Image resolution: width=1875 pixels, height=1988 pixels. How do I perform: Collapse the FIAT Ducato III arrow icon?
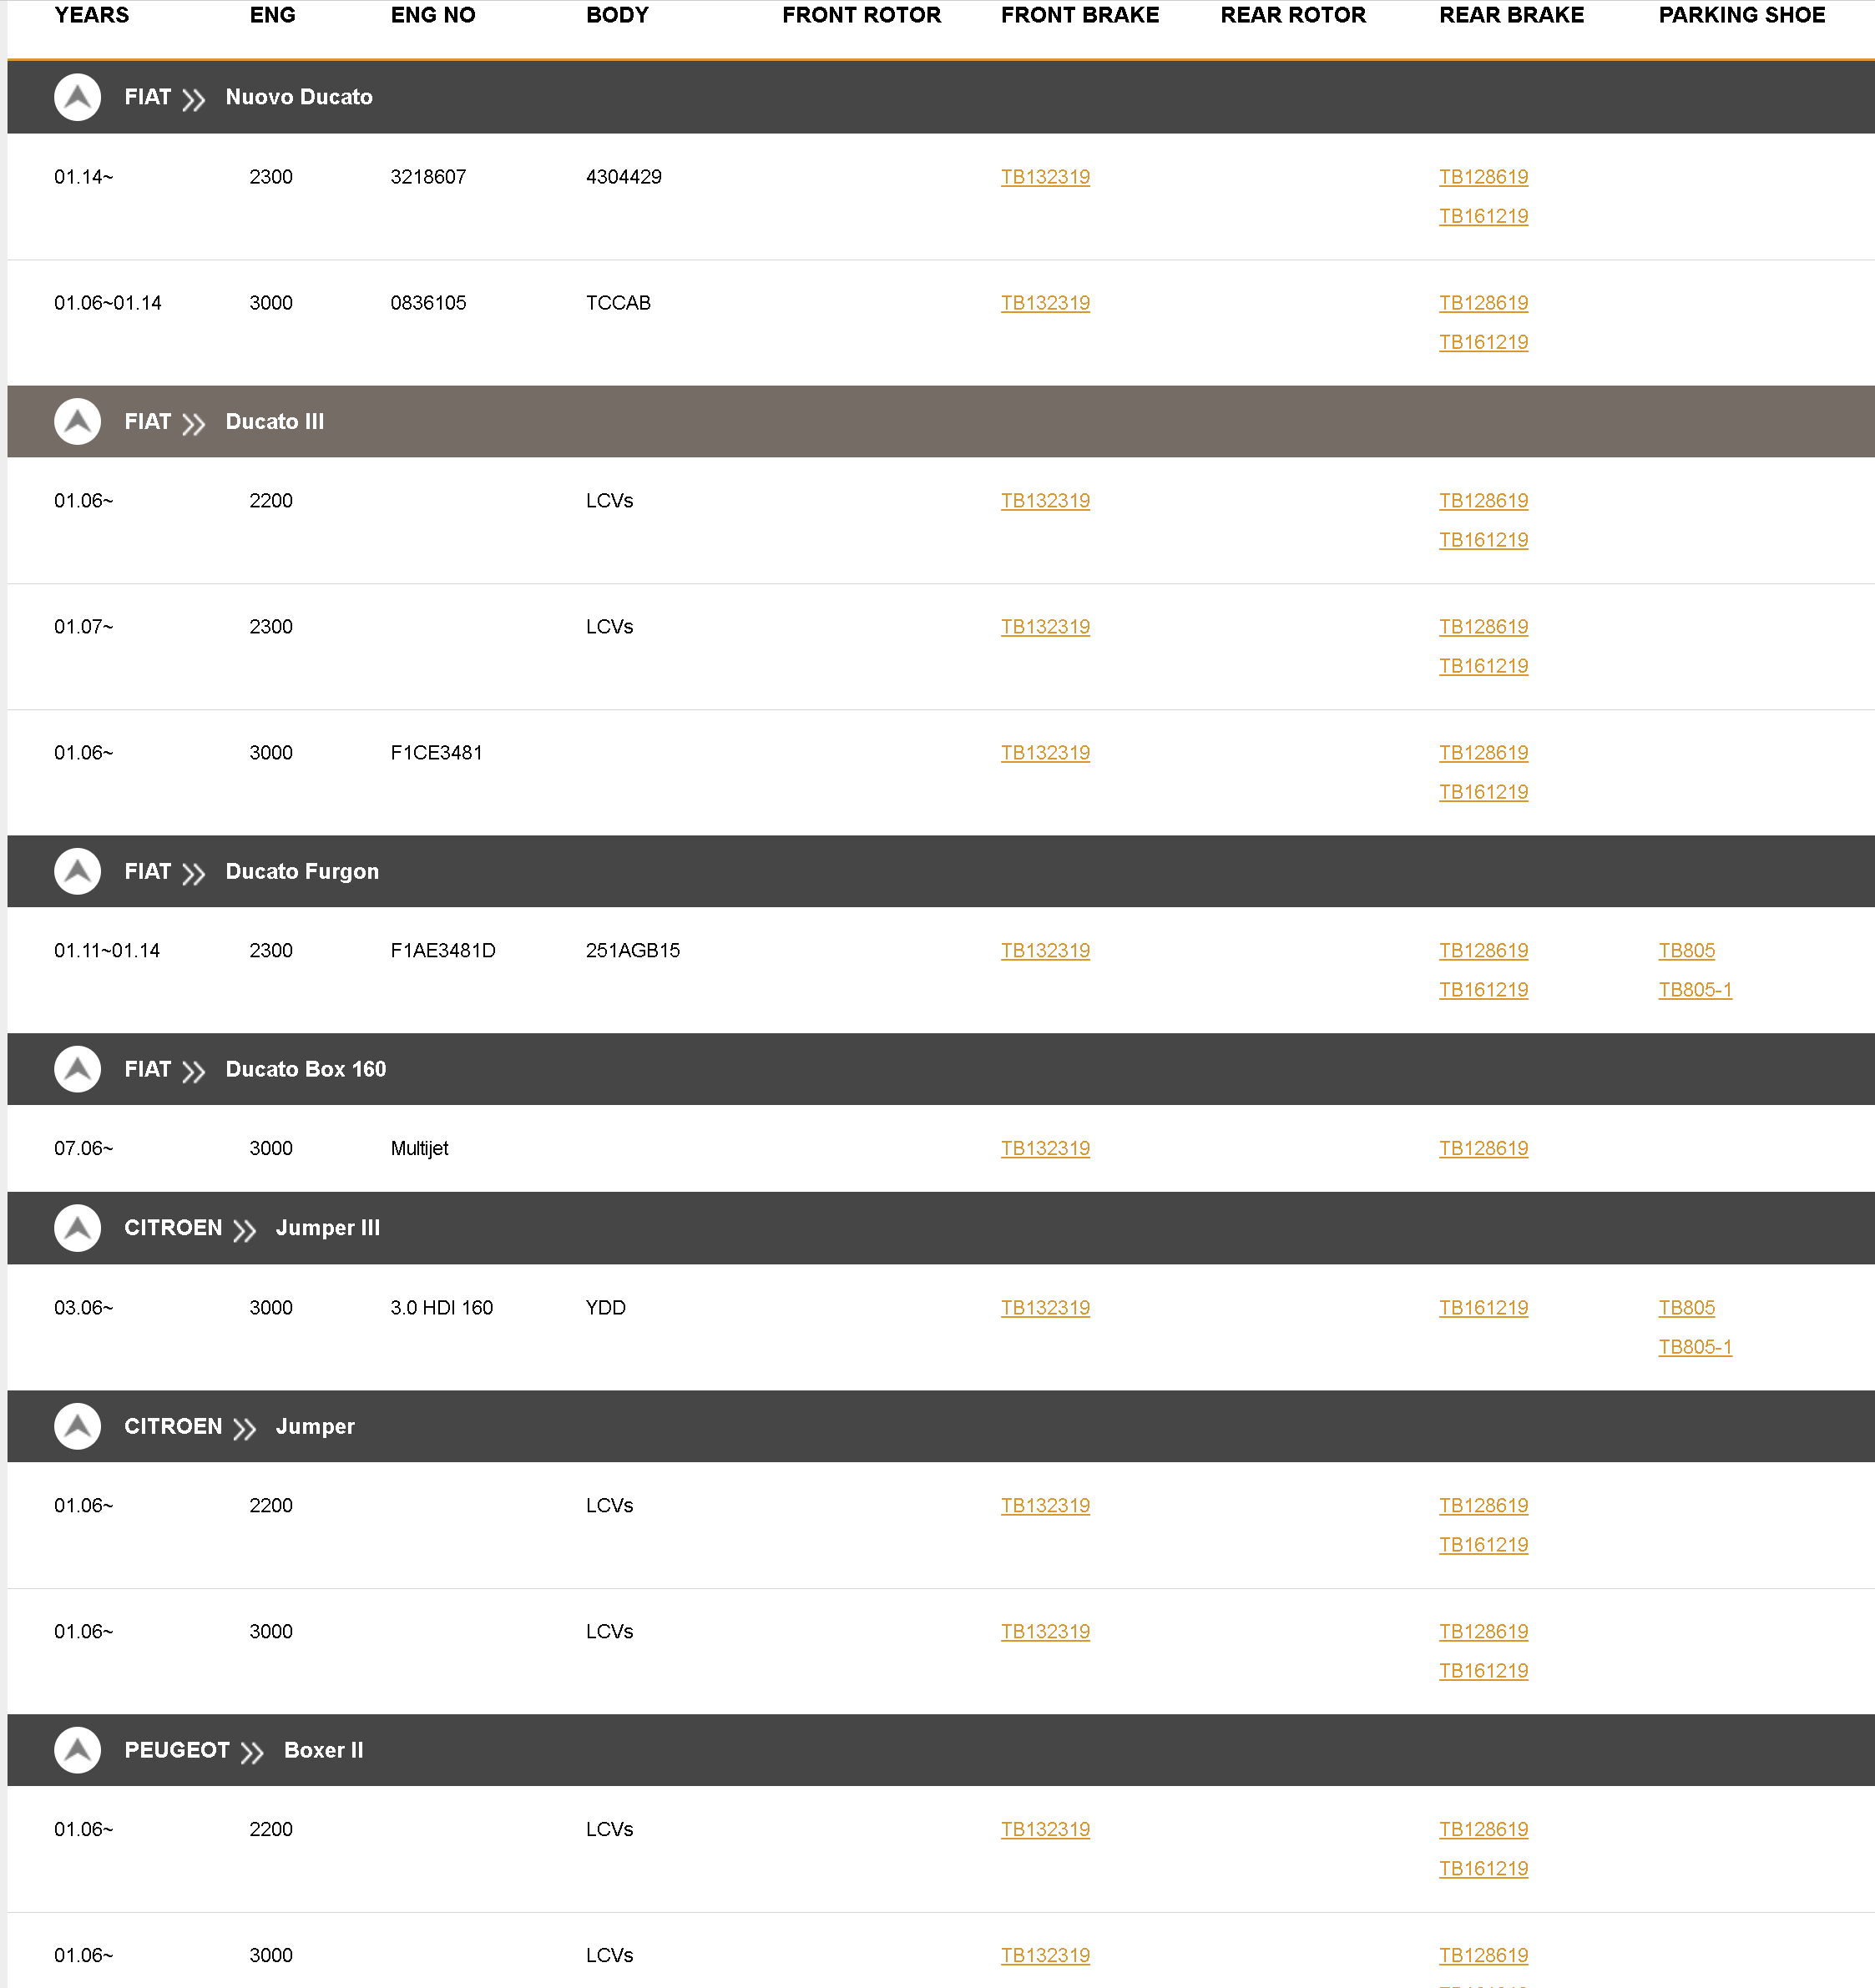[x=77, y=422]
